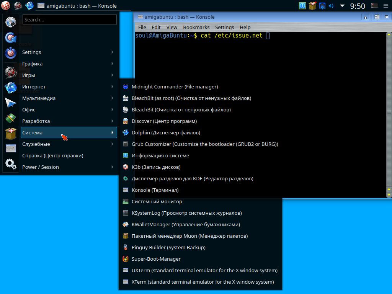Launch K3b (Запись дисков)
The width and height of the screenshot is (392, 294).
tap(200, 167)
